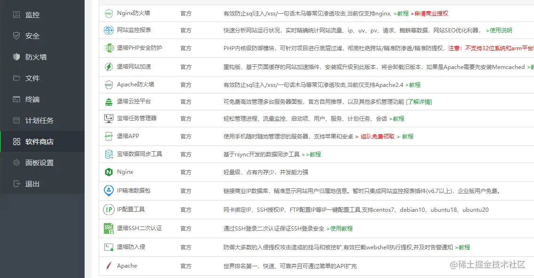
Task: Click the 世界排名第一 description in Apache row
Action: 290,266
